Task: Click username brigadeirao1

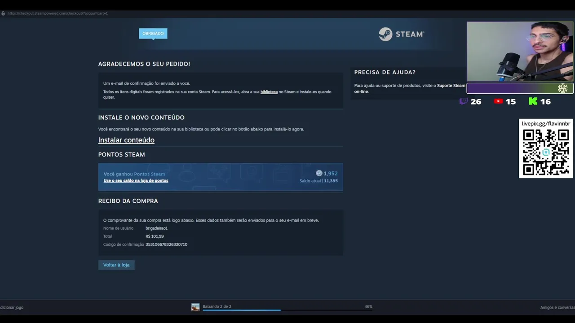Action: point(156,228)
